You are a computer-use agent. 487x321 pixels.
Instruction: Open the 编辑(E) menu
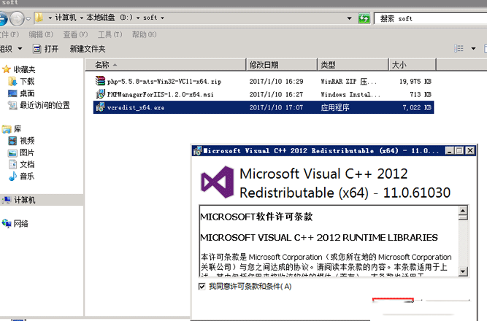click(x=41, y=34)
